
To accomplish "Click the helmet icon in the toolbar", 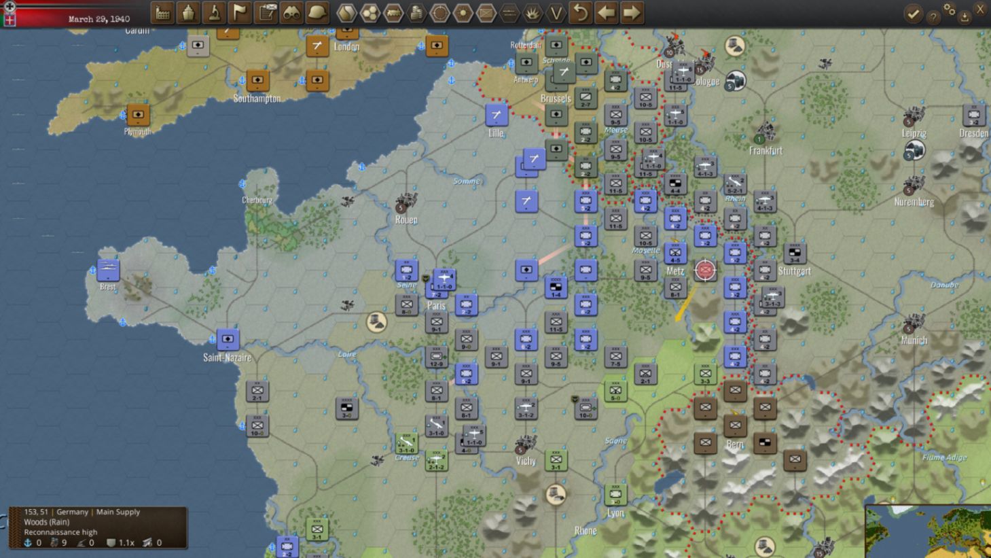I will point(317,13).
